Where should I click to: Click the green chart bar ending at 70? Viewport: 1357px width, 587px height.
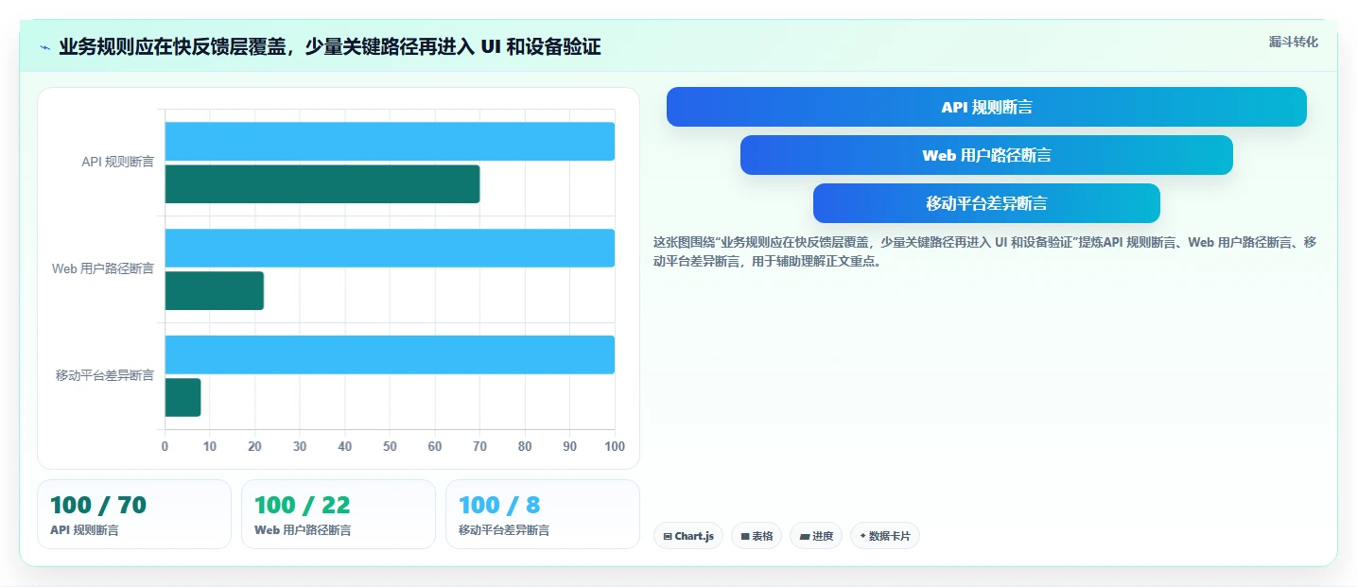pyautogui.click(x=322, y=184)
